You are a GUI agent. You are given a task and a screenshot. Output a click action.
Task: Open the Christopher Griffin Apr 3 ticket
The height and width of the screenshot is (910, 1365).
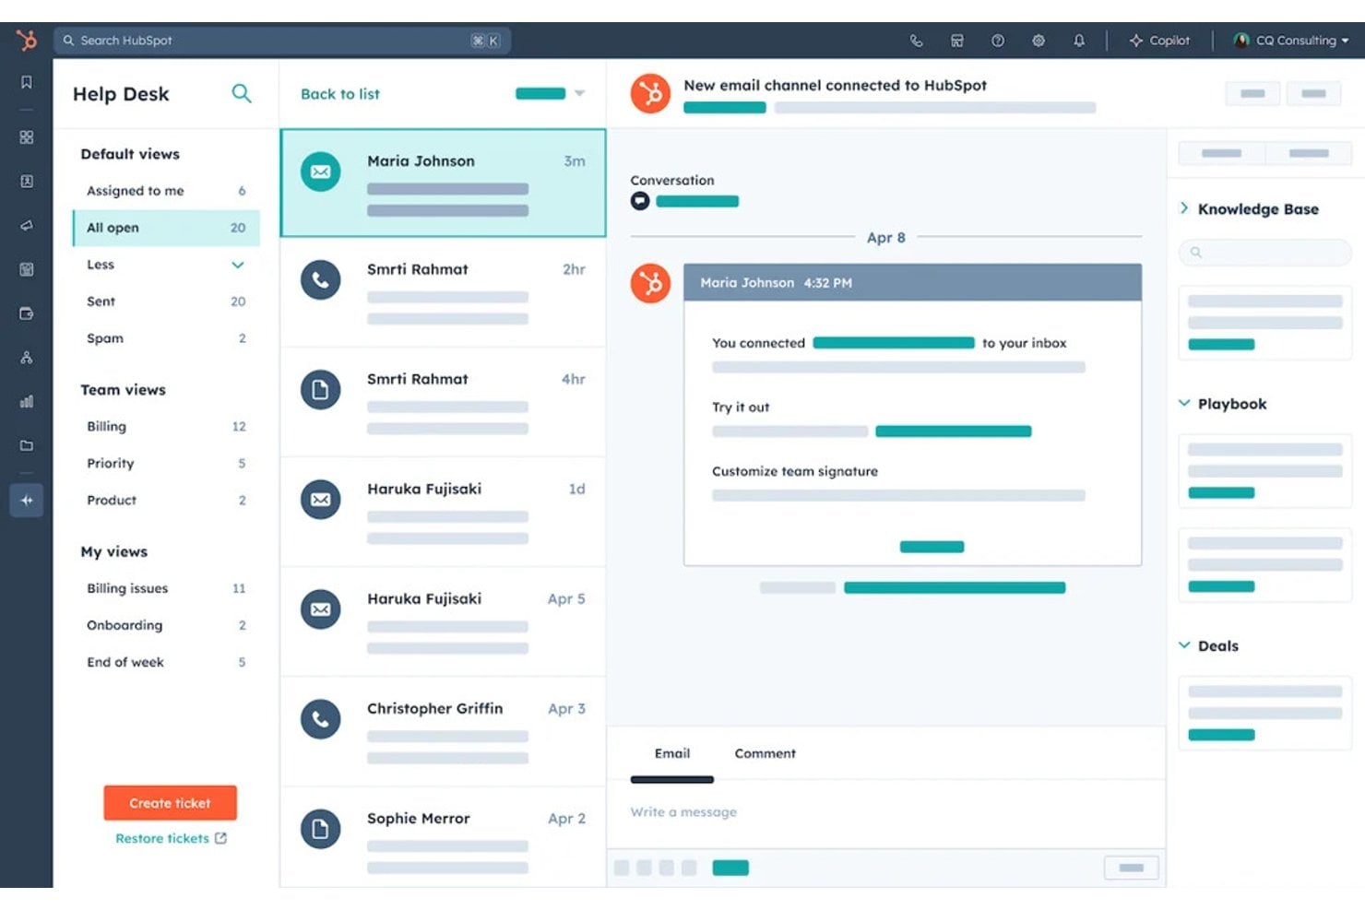click(x=443, y=731)
